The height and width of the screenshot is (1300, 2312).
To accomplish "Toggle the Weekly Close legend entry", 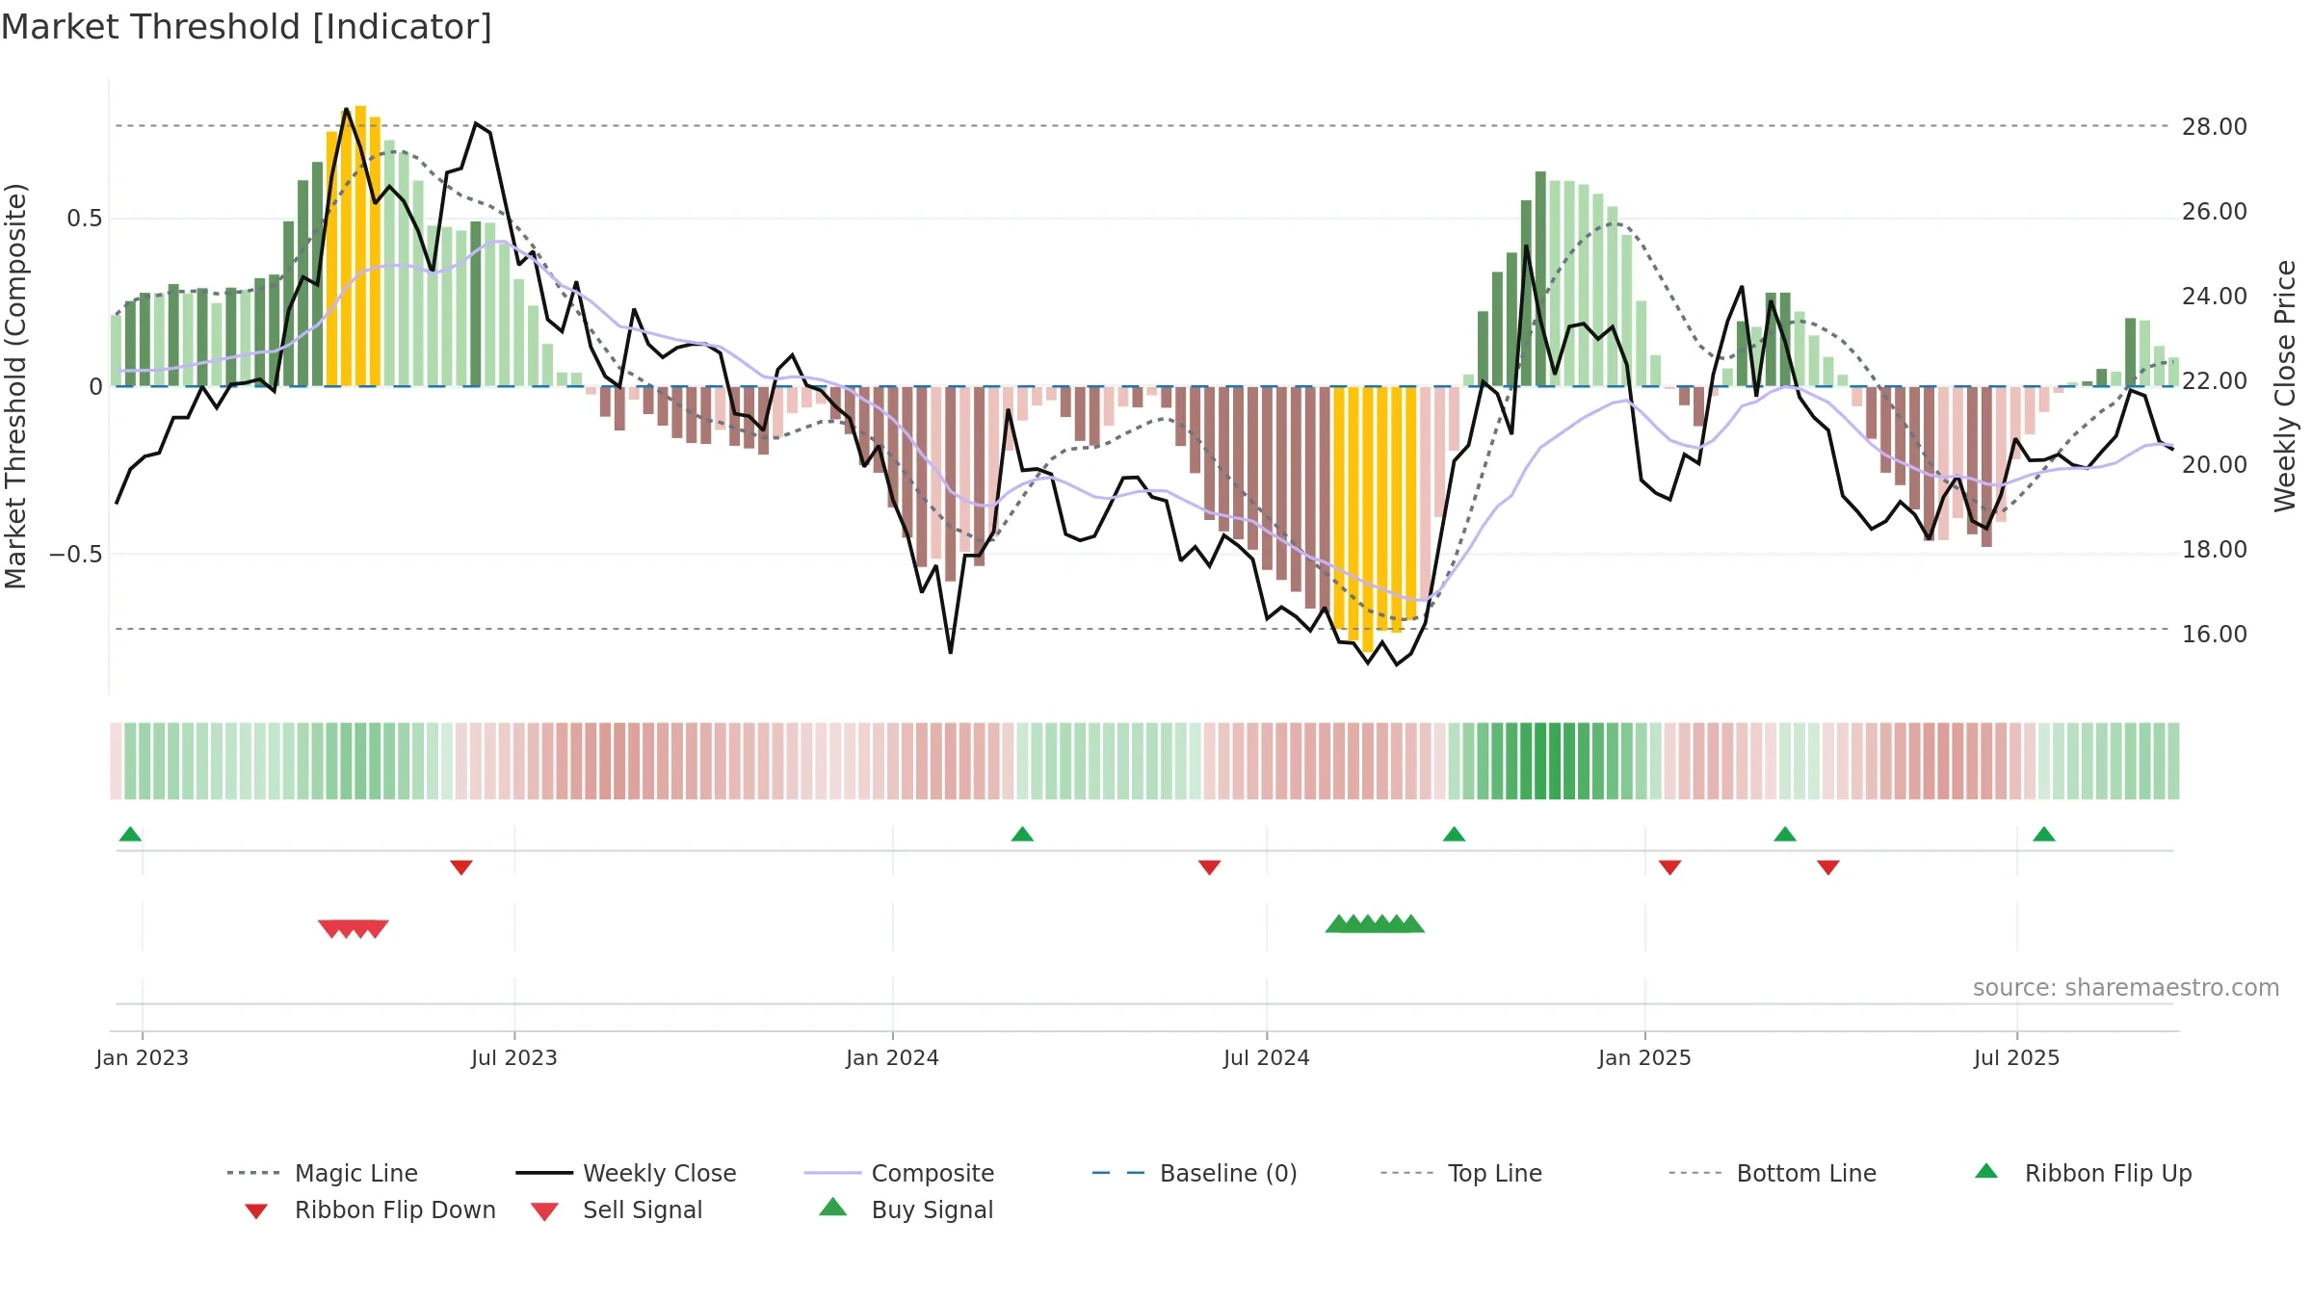I will coord(625,1173).
